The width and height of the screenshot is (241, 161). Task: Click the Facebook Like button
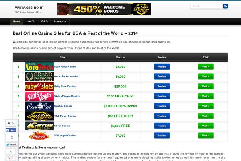10,130
